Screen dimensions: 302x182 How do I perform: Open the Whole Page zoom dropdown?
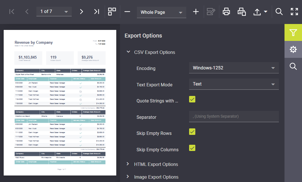(x=161, y=12)
